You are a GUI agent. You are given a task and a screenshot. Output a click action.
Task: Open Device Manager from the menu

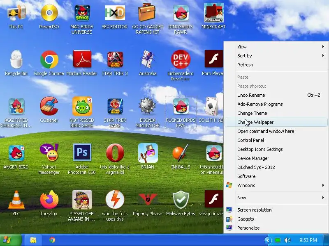(276, 158)
